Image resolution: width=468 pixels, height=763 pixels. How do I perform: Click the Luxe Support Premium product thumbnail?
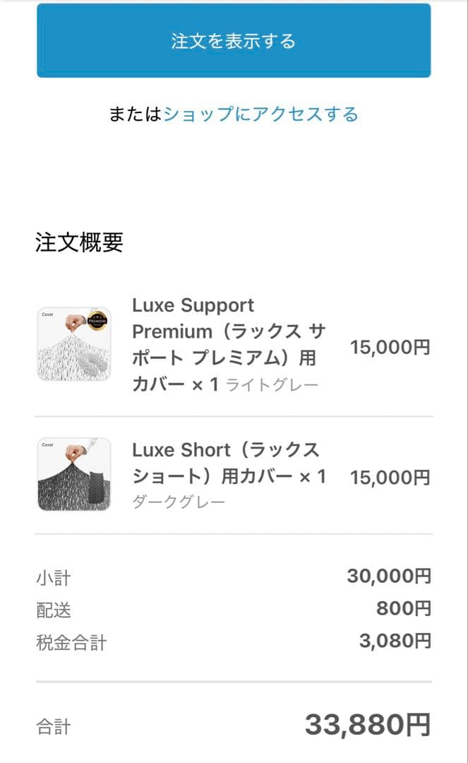tap(73, 344)
